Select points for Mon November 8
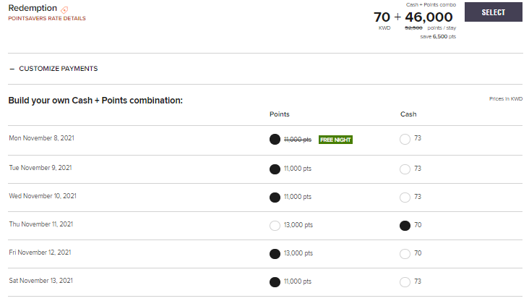This screenshot has height=301, width=529. coord(275,140)
